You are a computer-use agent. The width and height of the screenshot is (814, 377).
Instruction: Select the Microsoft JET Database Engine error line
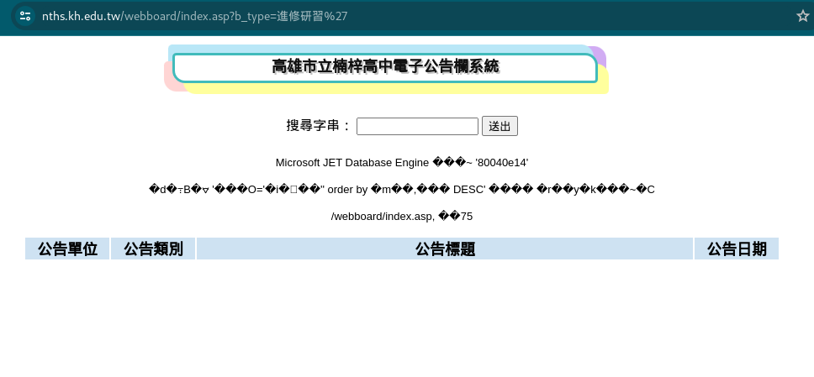402,163
